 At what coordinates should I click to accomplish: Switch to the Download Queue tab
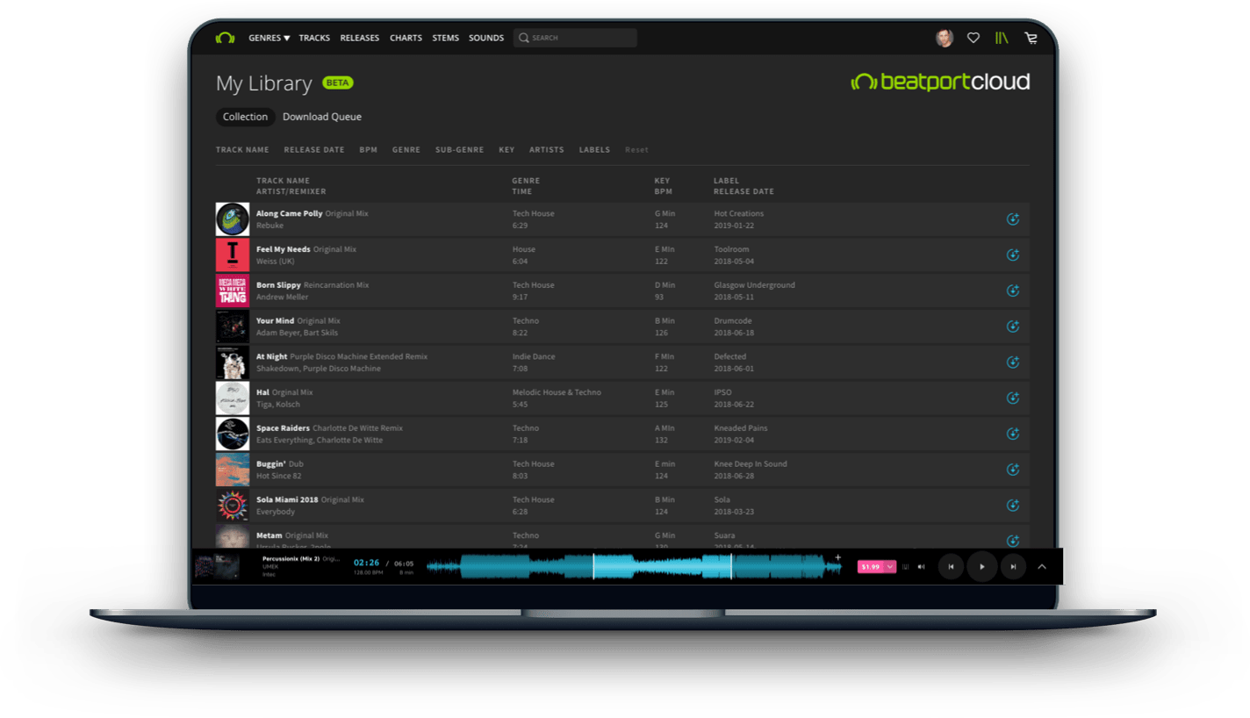pyautogui.click(x=321, y=117)
